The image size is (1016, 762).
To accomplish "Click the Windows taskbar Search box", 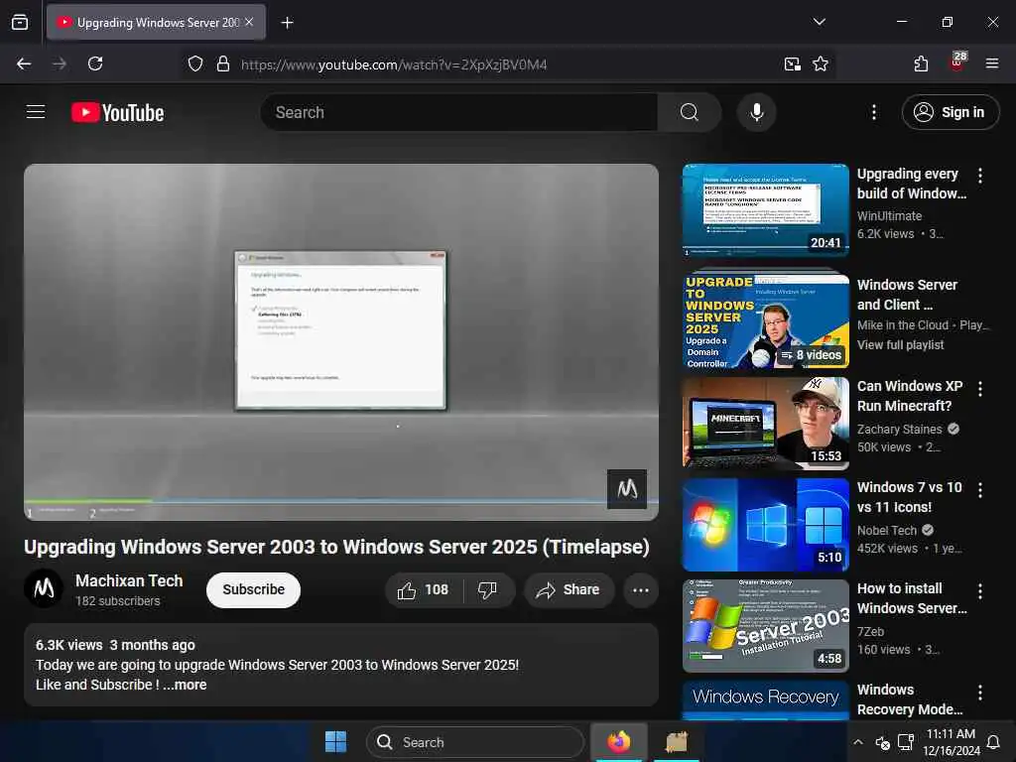I will pyautogui.click(x=475, y=742).
